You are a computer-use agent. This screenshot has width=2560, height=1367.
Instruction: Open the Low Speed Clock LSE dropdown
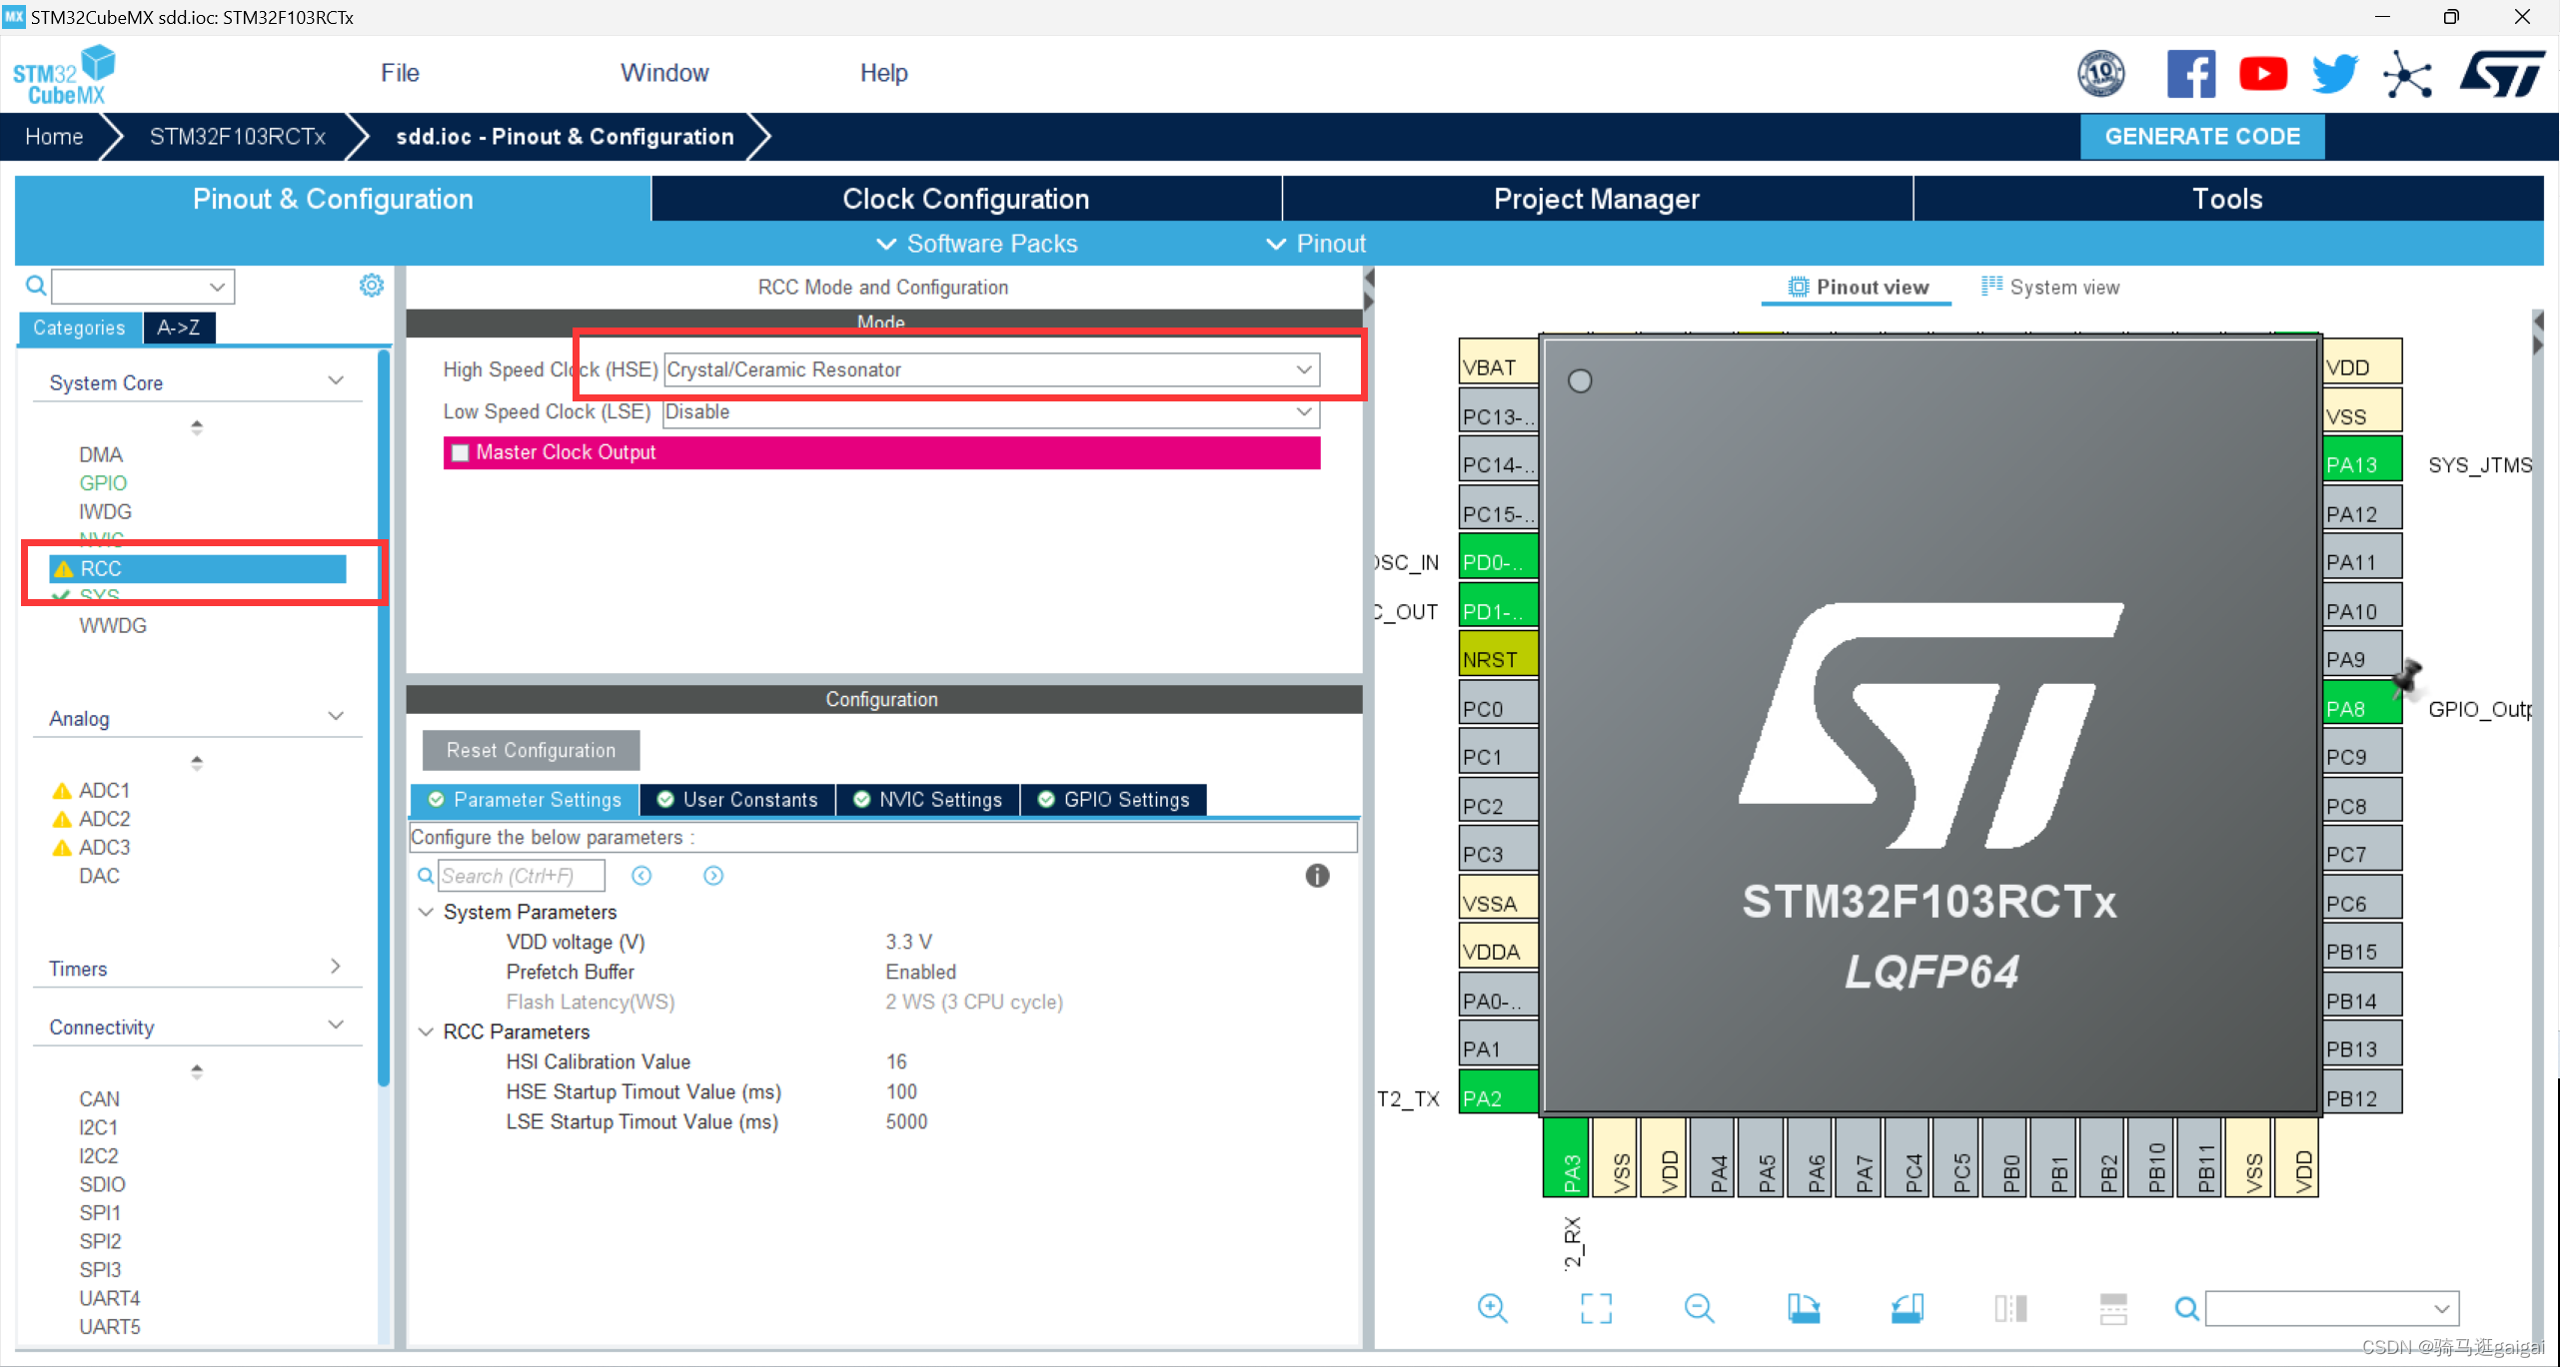click(1304, 411)
